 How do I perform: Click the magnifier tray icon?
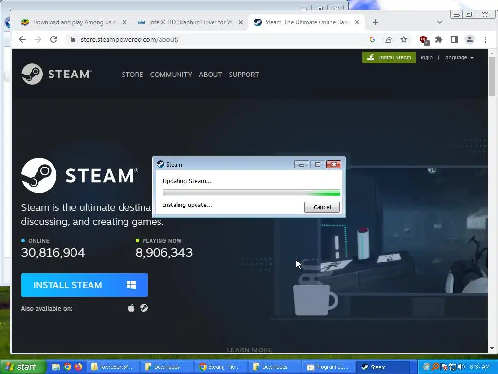[x=435, y=367]
